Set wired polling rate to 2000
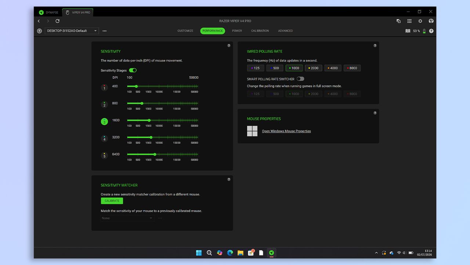Image resolution: width=470 pixels, height=265 pixels. [x=314, y=68]
